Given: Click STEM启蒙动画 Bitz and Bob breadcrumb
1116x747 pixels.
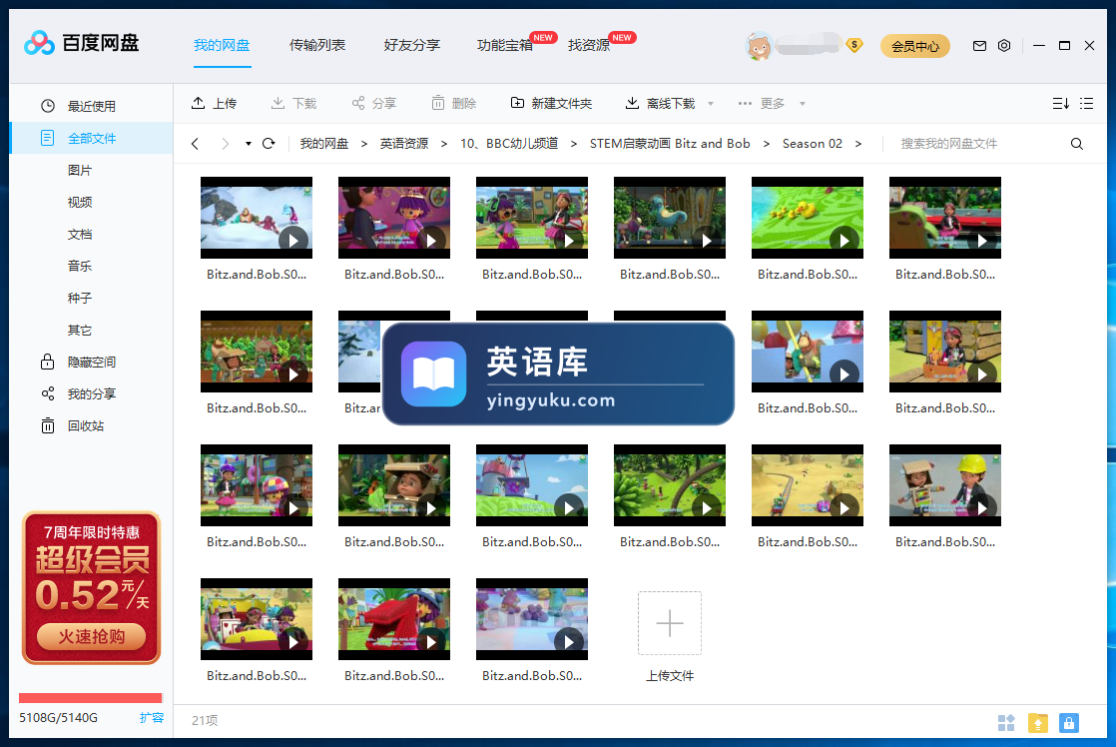Looking at the screenshot, I should (670, 144).
